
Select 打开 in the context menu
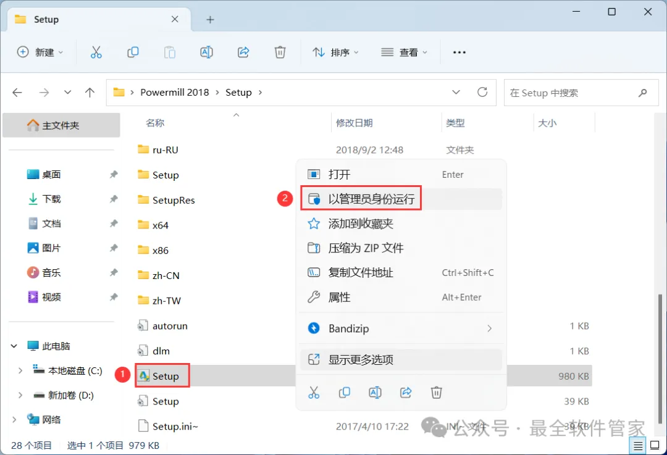coord(401,174)
